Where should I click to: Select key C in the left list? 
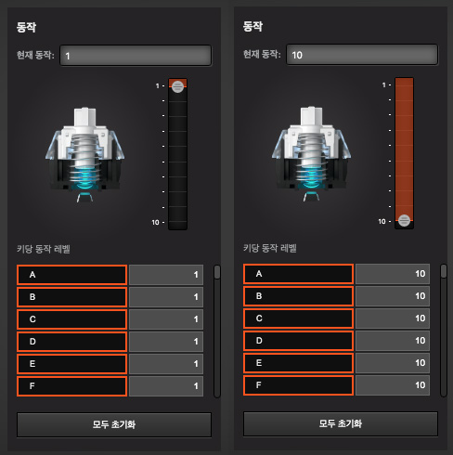click(71, 319)
